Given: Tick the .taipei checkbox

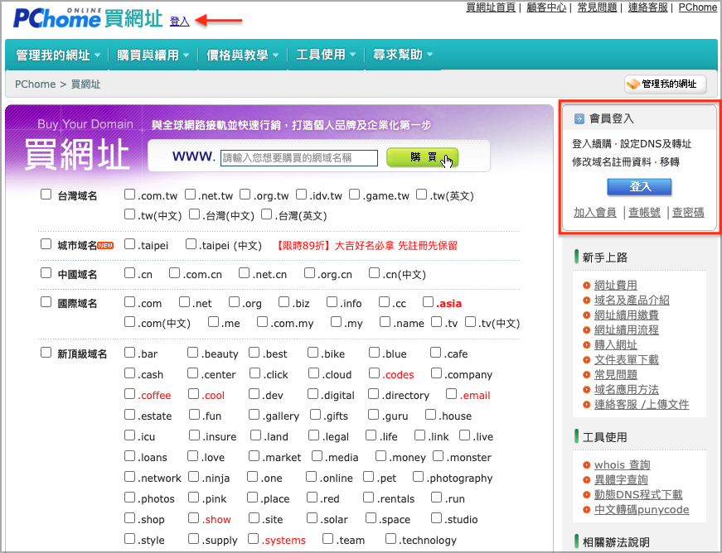Looking at the screenshot, I should click(x=129, y=243).
